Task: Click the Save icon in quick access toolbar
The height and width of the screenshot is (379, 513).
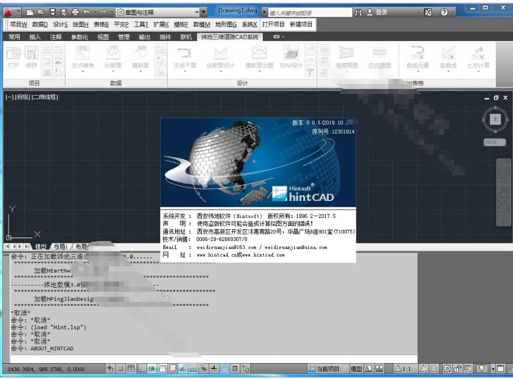Action: 52,12
